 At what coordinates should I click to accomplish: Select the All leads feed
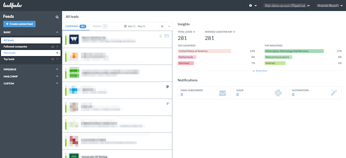click(31, 41)
